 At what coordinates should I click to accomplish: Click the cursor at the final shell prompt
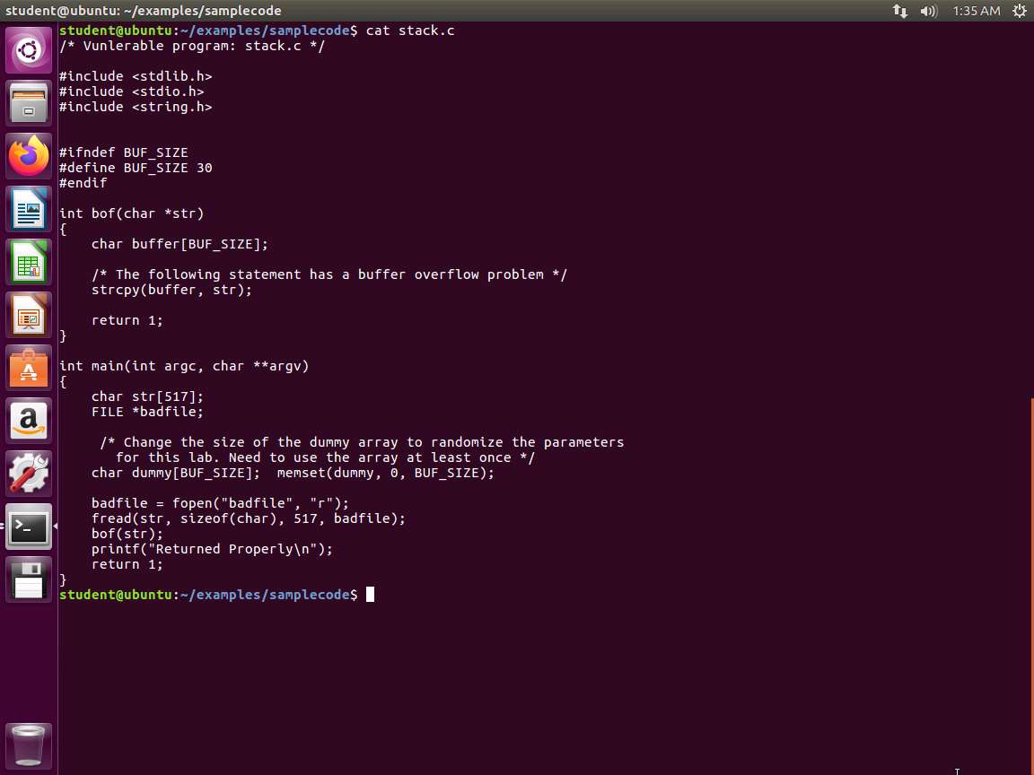[370, 595]
